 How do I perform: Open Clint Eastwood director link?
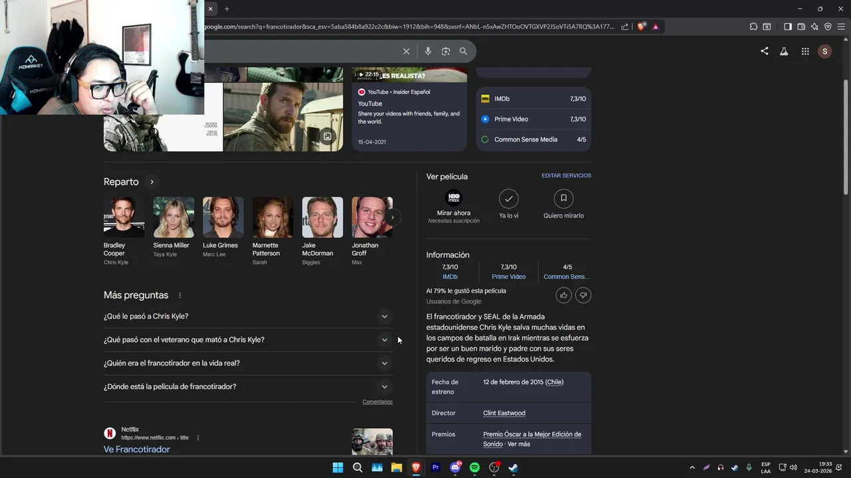coord(504,413)
